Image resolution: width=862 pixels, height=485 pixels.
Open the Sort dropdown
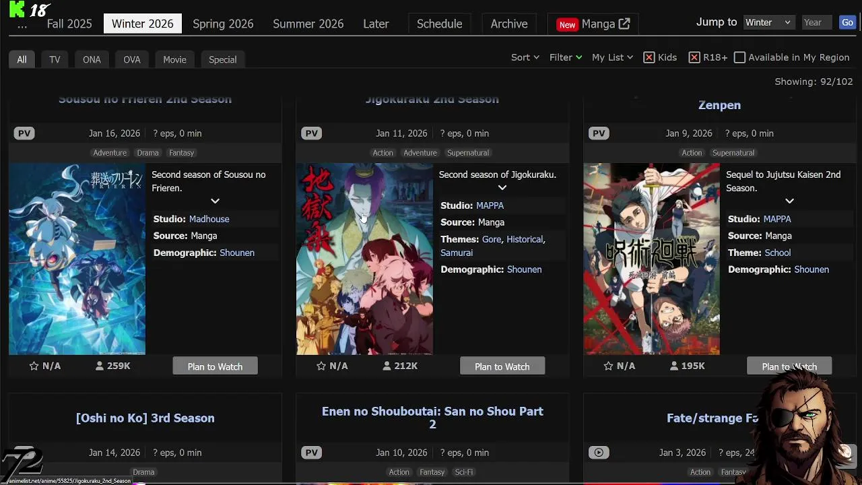[x=525, y=57]
